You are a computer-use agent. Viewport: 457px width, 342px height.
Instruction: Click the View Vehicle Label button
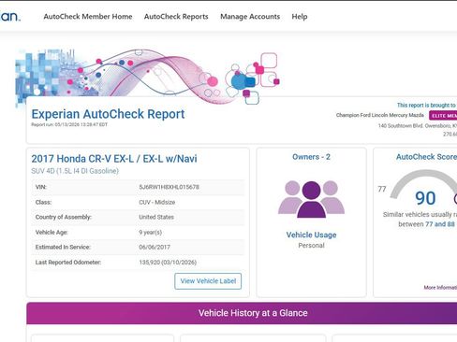[208, 281]
